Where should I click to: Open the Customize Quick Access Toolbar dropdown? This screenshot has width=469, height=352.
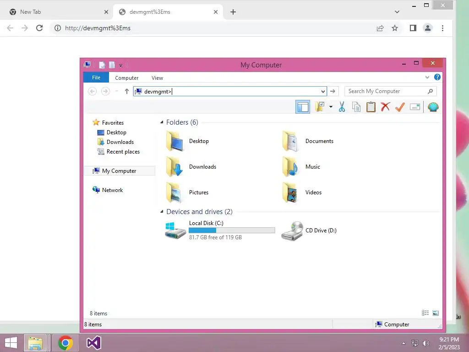pos(120,65)
